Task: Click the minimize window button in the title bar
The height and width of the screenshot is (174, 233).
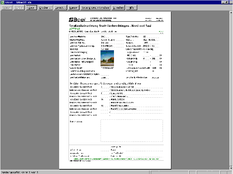Action: (x=223, y=3)
